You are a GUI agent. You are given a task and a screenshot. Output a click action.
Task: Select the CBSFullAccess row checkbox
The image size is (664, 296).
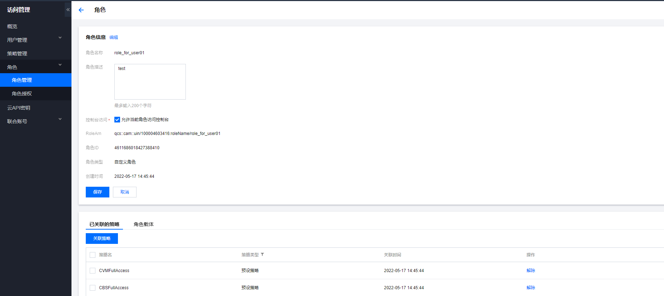tap(93, 288)
